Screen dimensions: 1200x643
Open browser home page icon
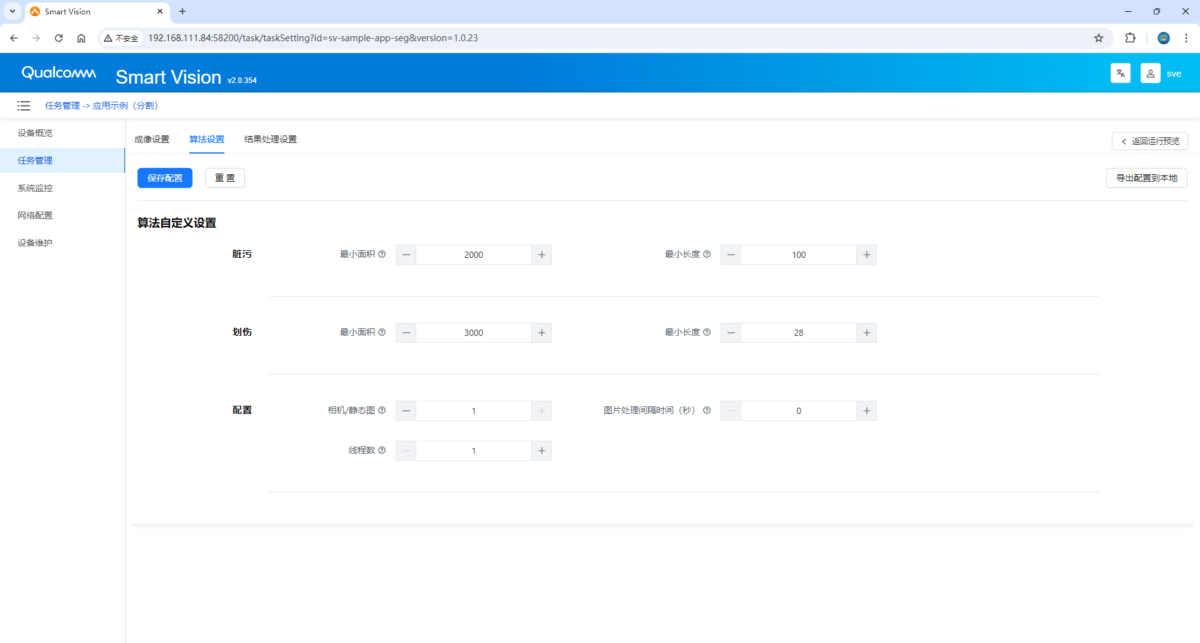click(81, 38)
